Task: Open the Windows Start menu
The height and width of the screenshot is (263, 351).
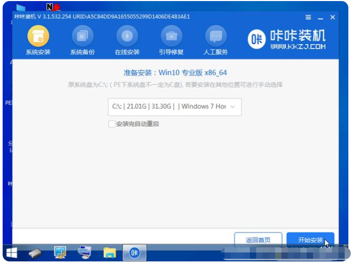Action: [x=11, y=253]
